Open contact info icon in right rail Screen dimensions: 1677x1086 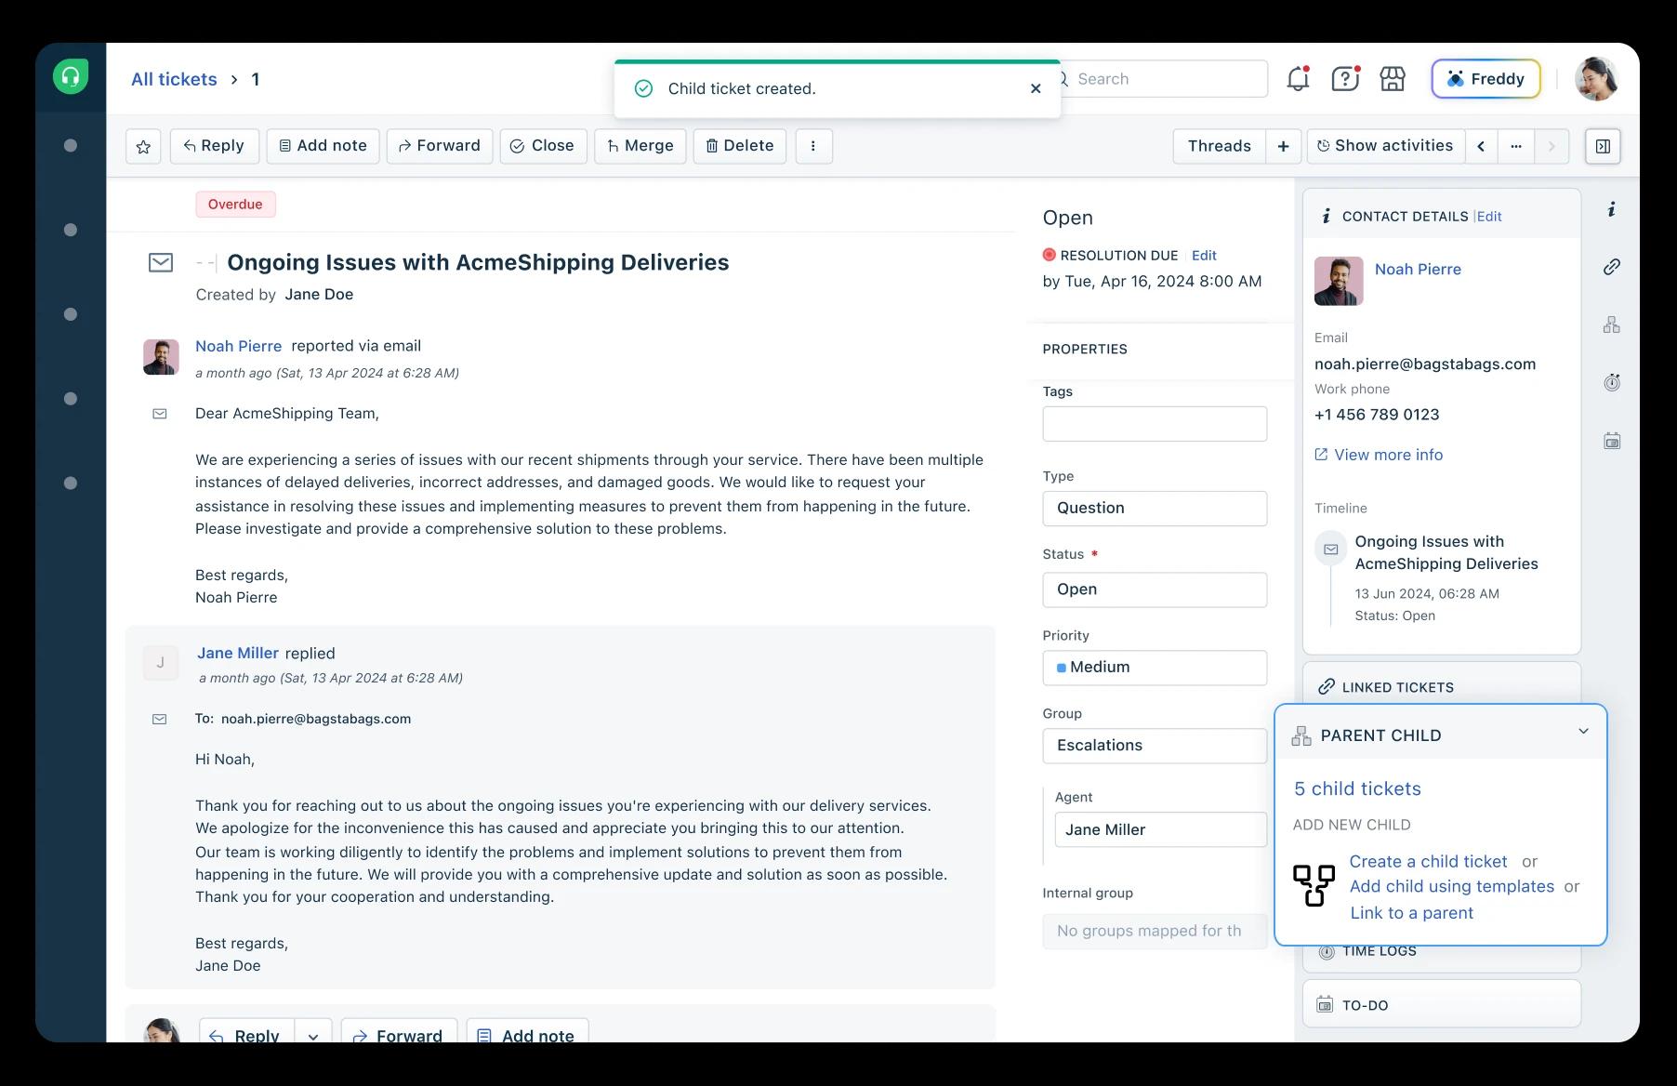1612,209
